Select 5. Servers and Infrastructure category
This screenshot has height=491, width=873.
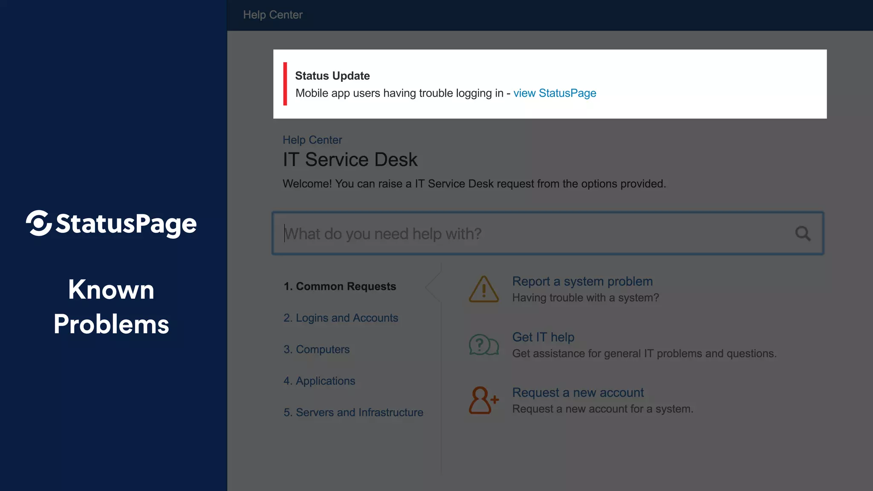pyautogui.click(x=353, y=413)
